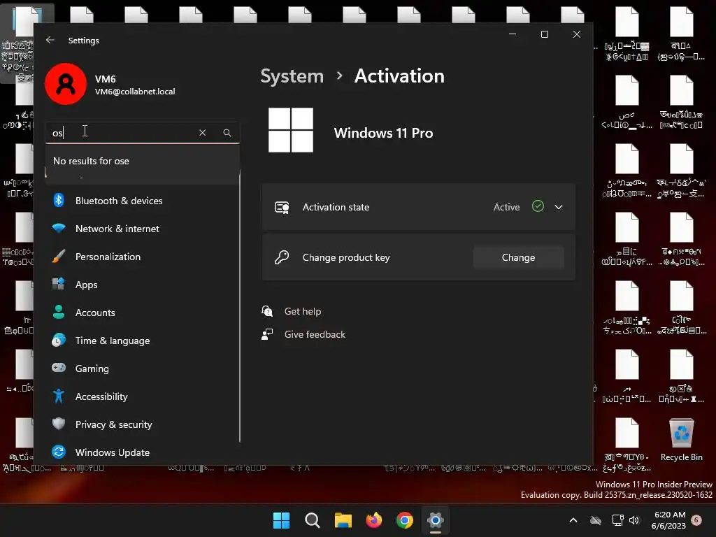Go back with the Settings back arrow
Screen dimensions: 716x537
[50, 40]
